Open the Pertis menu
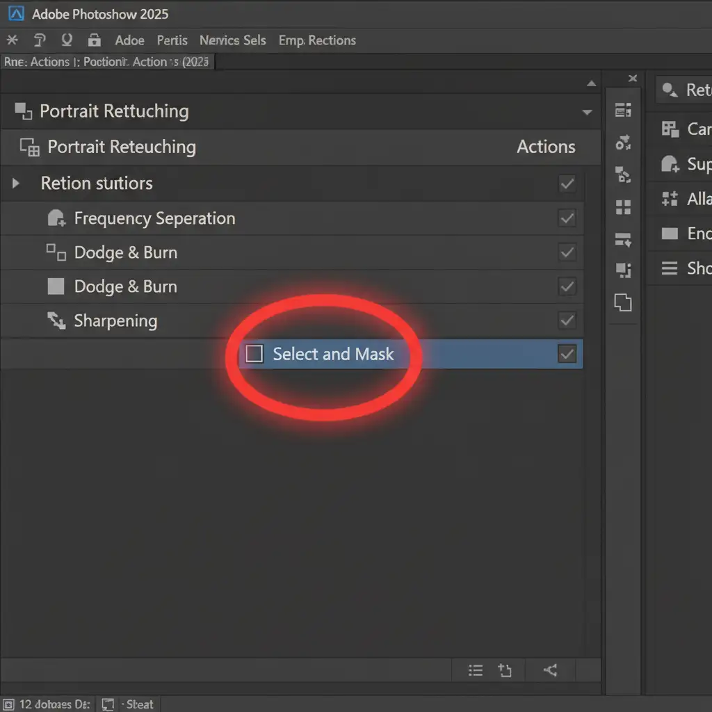Screen dimensions: 712x712 [x=172, y=40]
